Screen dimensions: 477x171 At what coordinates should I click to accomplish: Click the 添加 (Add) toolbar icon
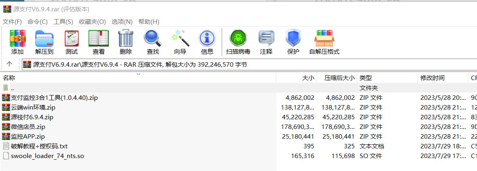(x=17, y=38)
